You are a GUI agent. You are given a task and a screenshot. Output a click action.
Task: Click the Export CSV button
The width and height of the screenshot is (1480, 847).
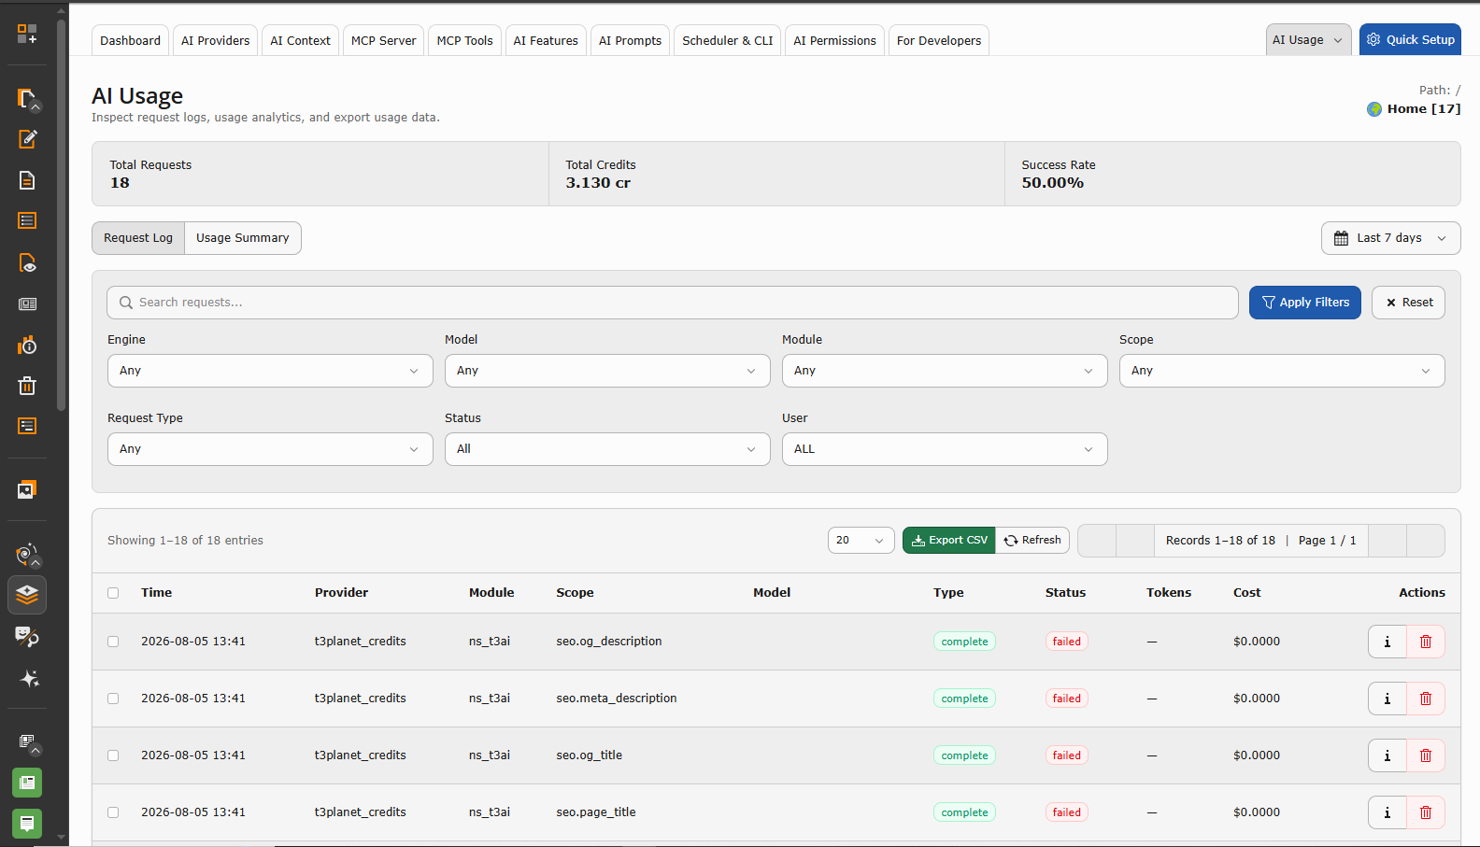click(x=948, y=541)
